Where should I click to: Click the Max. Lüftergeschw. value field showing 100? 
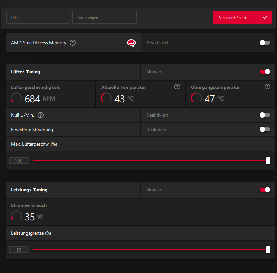(19, 161)
